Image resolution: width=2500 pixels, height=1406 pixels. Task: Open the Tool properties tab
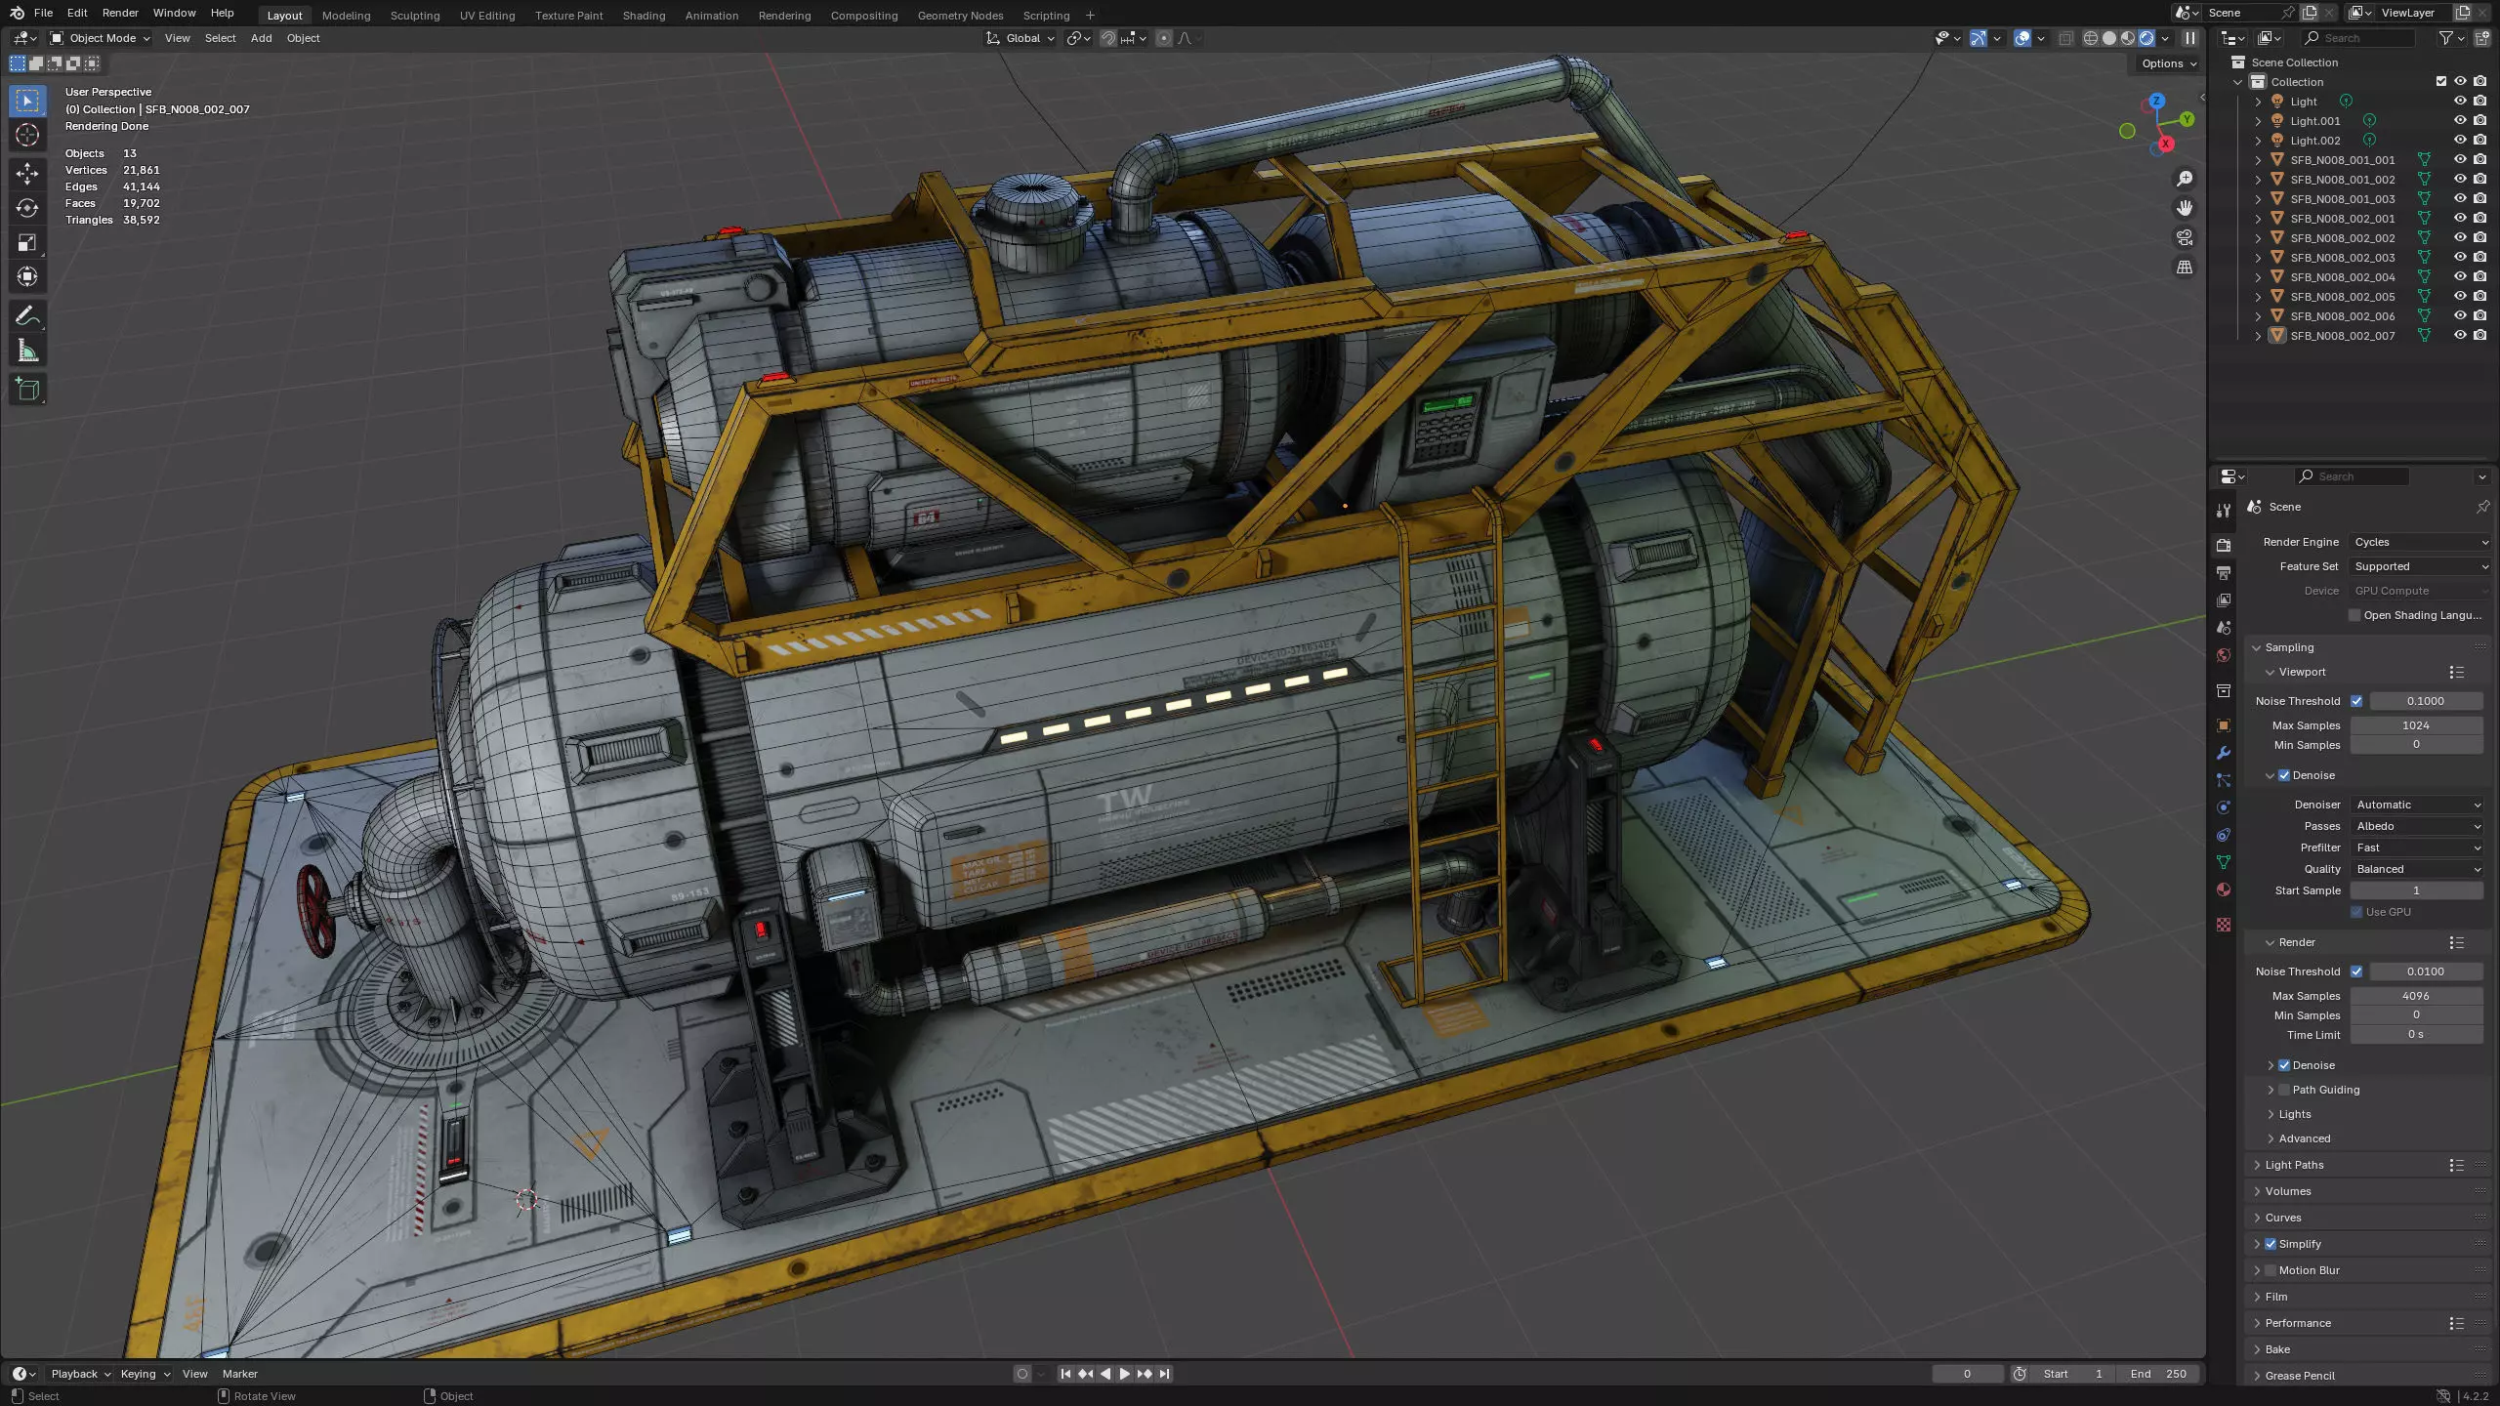(2224, 511)
